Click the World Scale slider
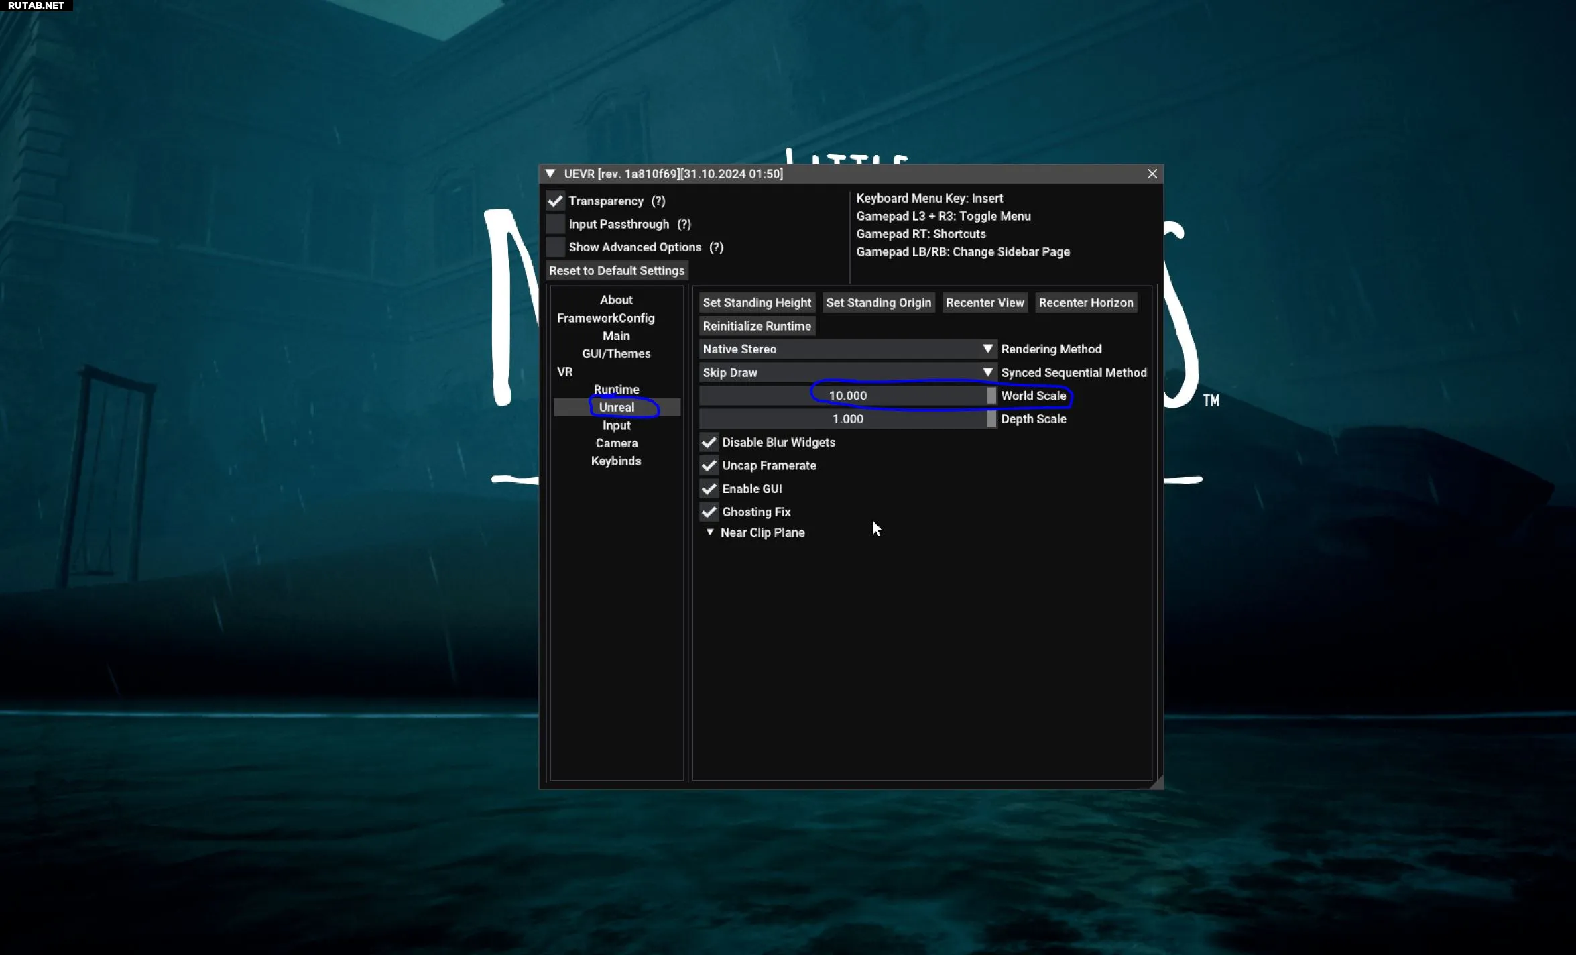Viewport: 1576px width, 955px height. pos(847,396)
